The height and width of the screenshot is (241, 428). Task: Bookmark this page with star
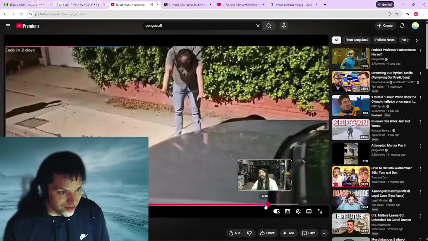397,14
